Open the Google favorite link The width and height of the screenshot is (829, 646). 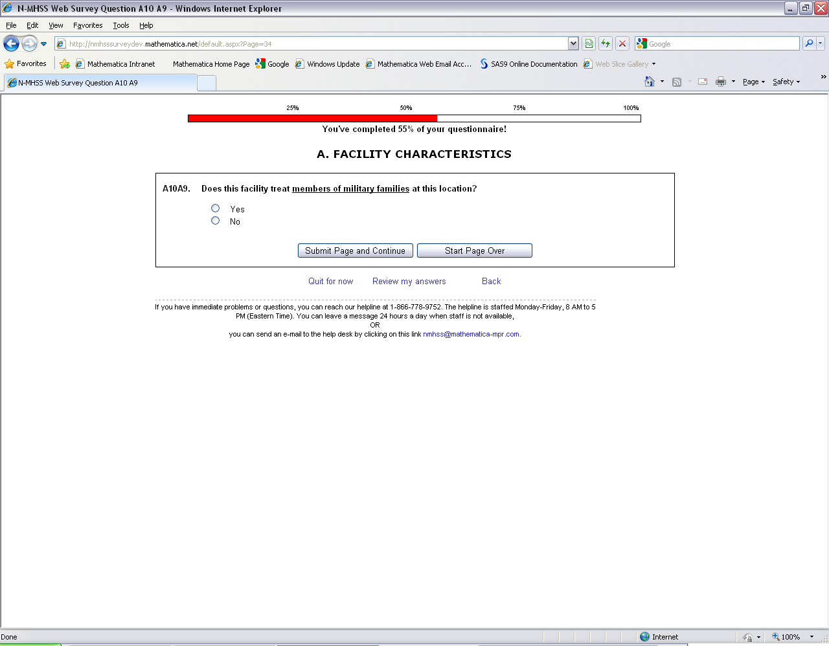(x=272, y=63)
